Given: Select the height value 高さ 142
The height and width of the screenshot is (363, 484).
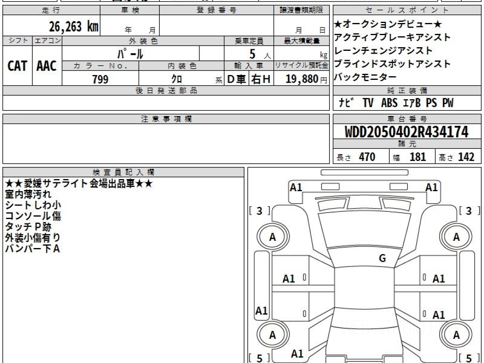Looking at the screenshot, I should pos(457,157).
